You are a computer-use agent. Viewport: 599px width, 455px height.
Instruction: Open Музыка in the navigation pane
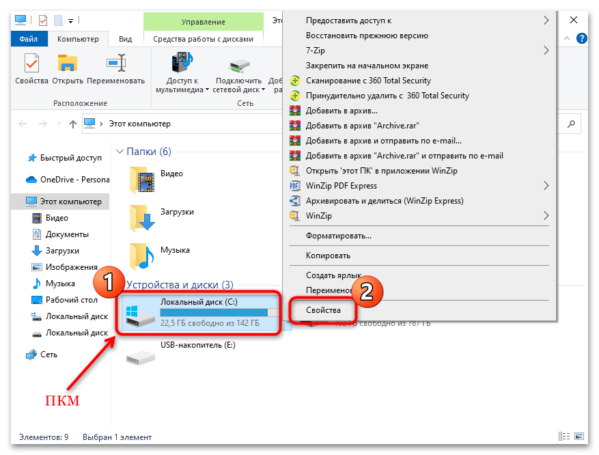[x=53, y=284]
